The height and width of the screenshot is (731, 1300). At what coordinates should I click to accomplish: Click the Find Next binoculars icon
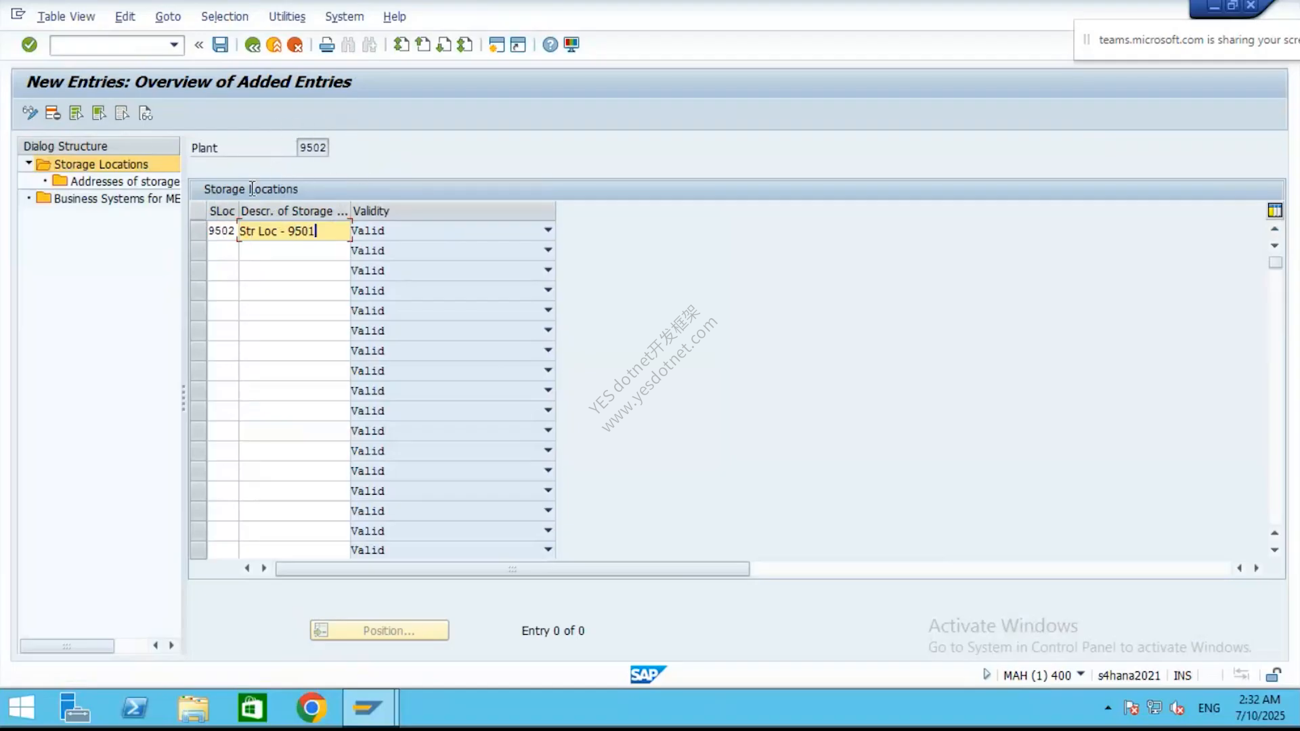pyautogui.click(x=369, y=45)
